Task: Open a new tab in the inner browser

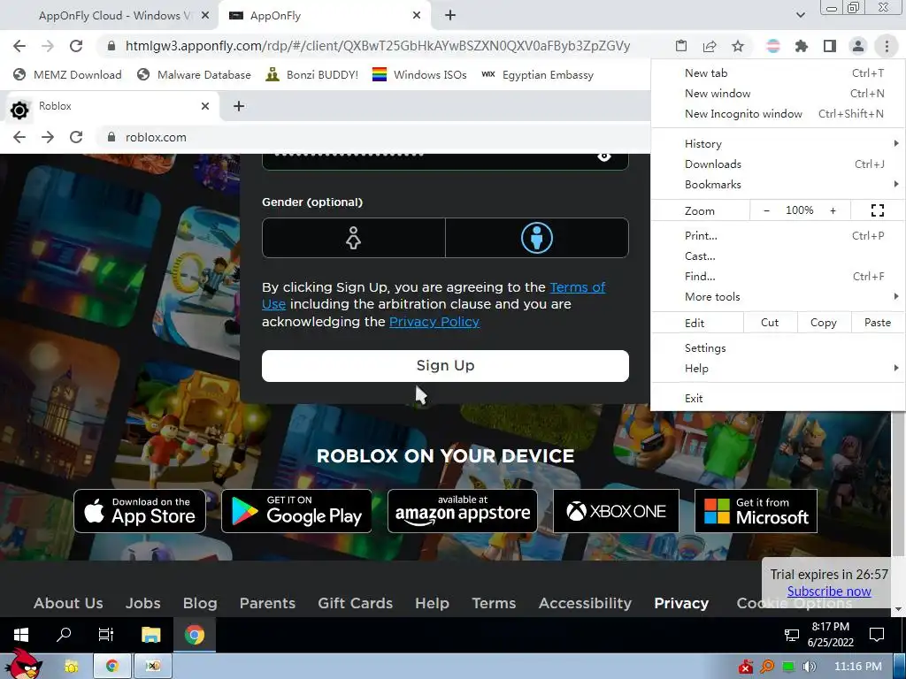Action: (x=239, y=106)
